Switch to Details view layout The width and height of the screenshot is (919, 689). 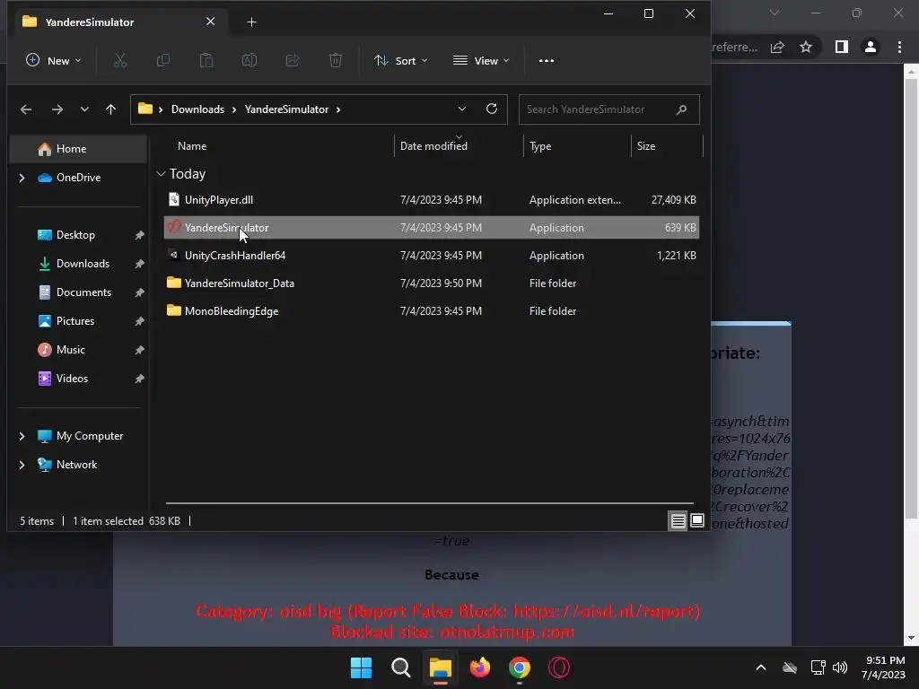678,520
